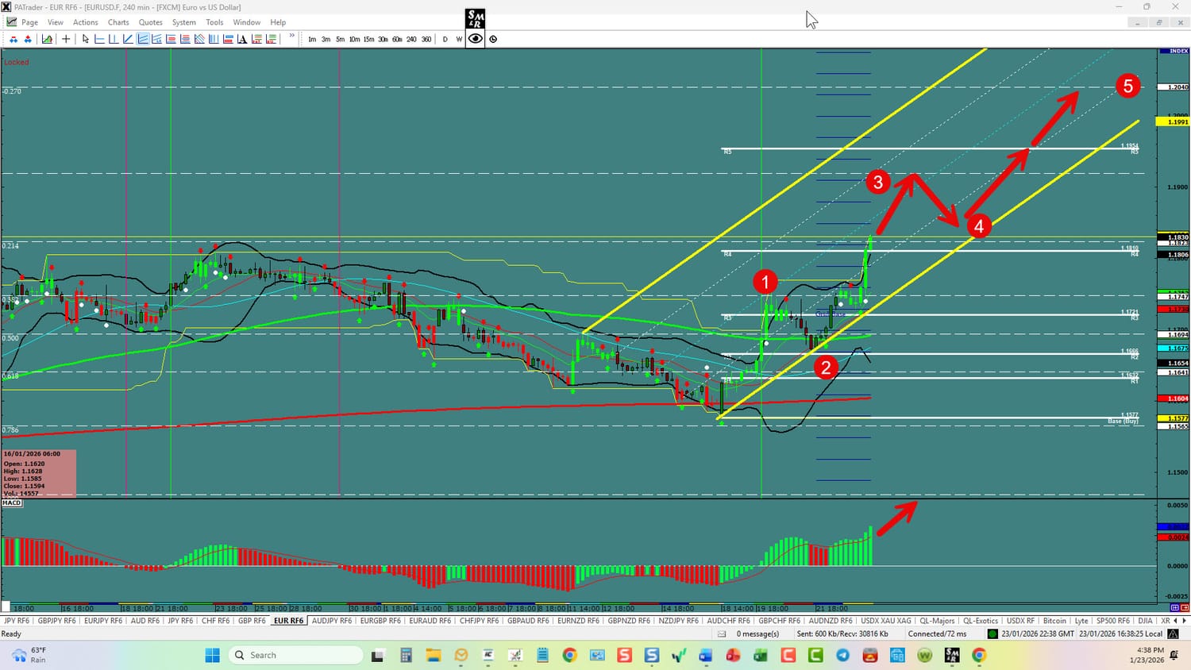Switch to the AUDJPY RF6 tab

[332, 621]
